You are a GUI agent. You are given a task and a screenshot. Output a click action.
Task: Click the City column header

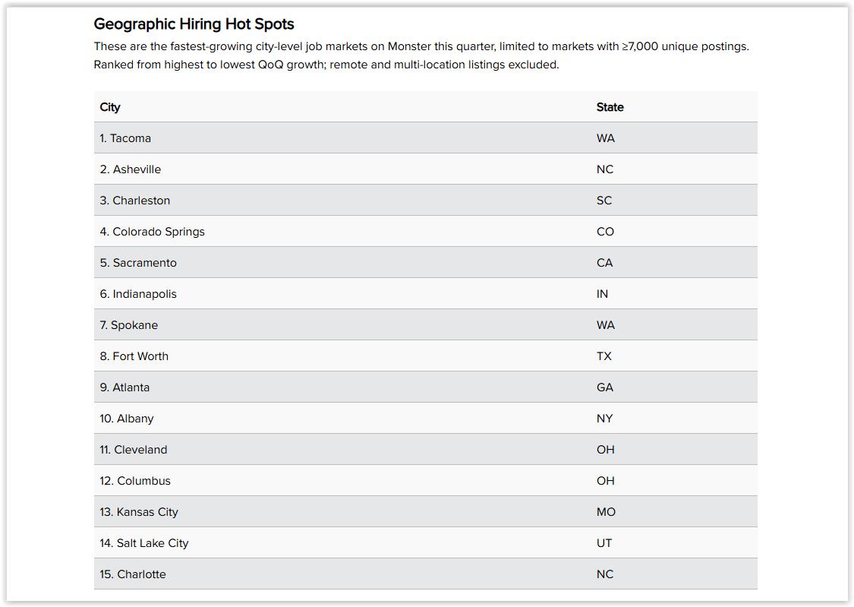click(110, 107)
